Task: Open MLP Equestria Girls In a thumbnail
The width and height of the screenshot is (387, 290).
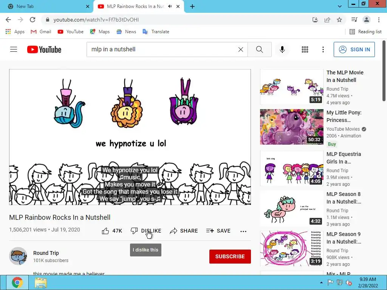Action: coord(291,168)
